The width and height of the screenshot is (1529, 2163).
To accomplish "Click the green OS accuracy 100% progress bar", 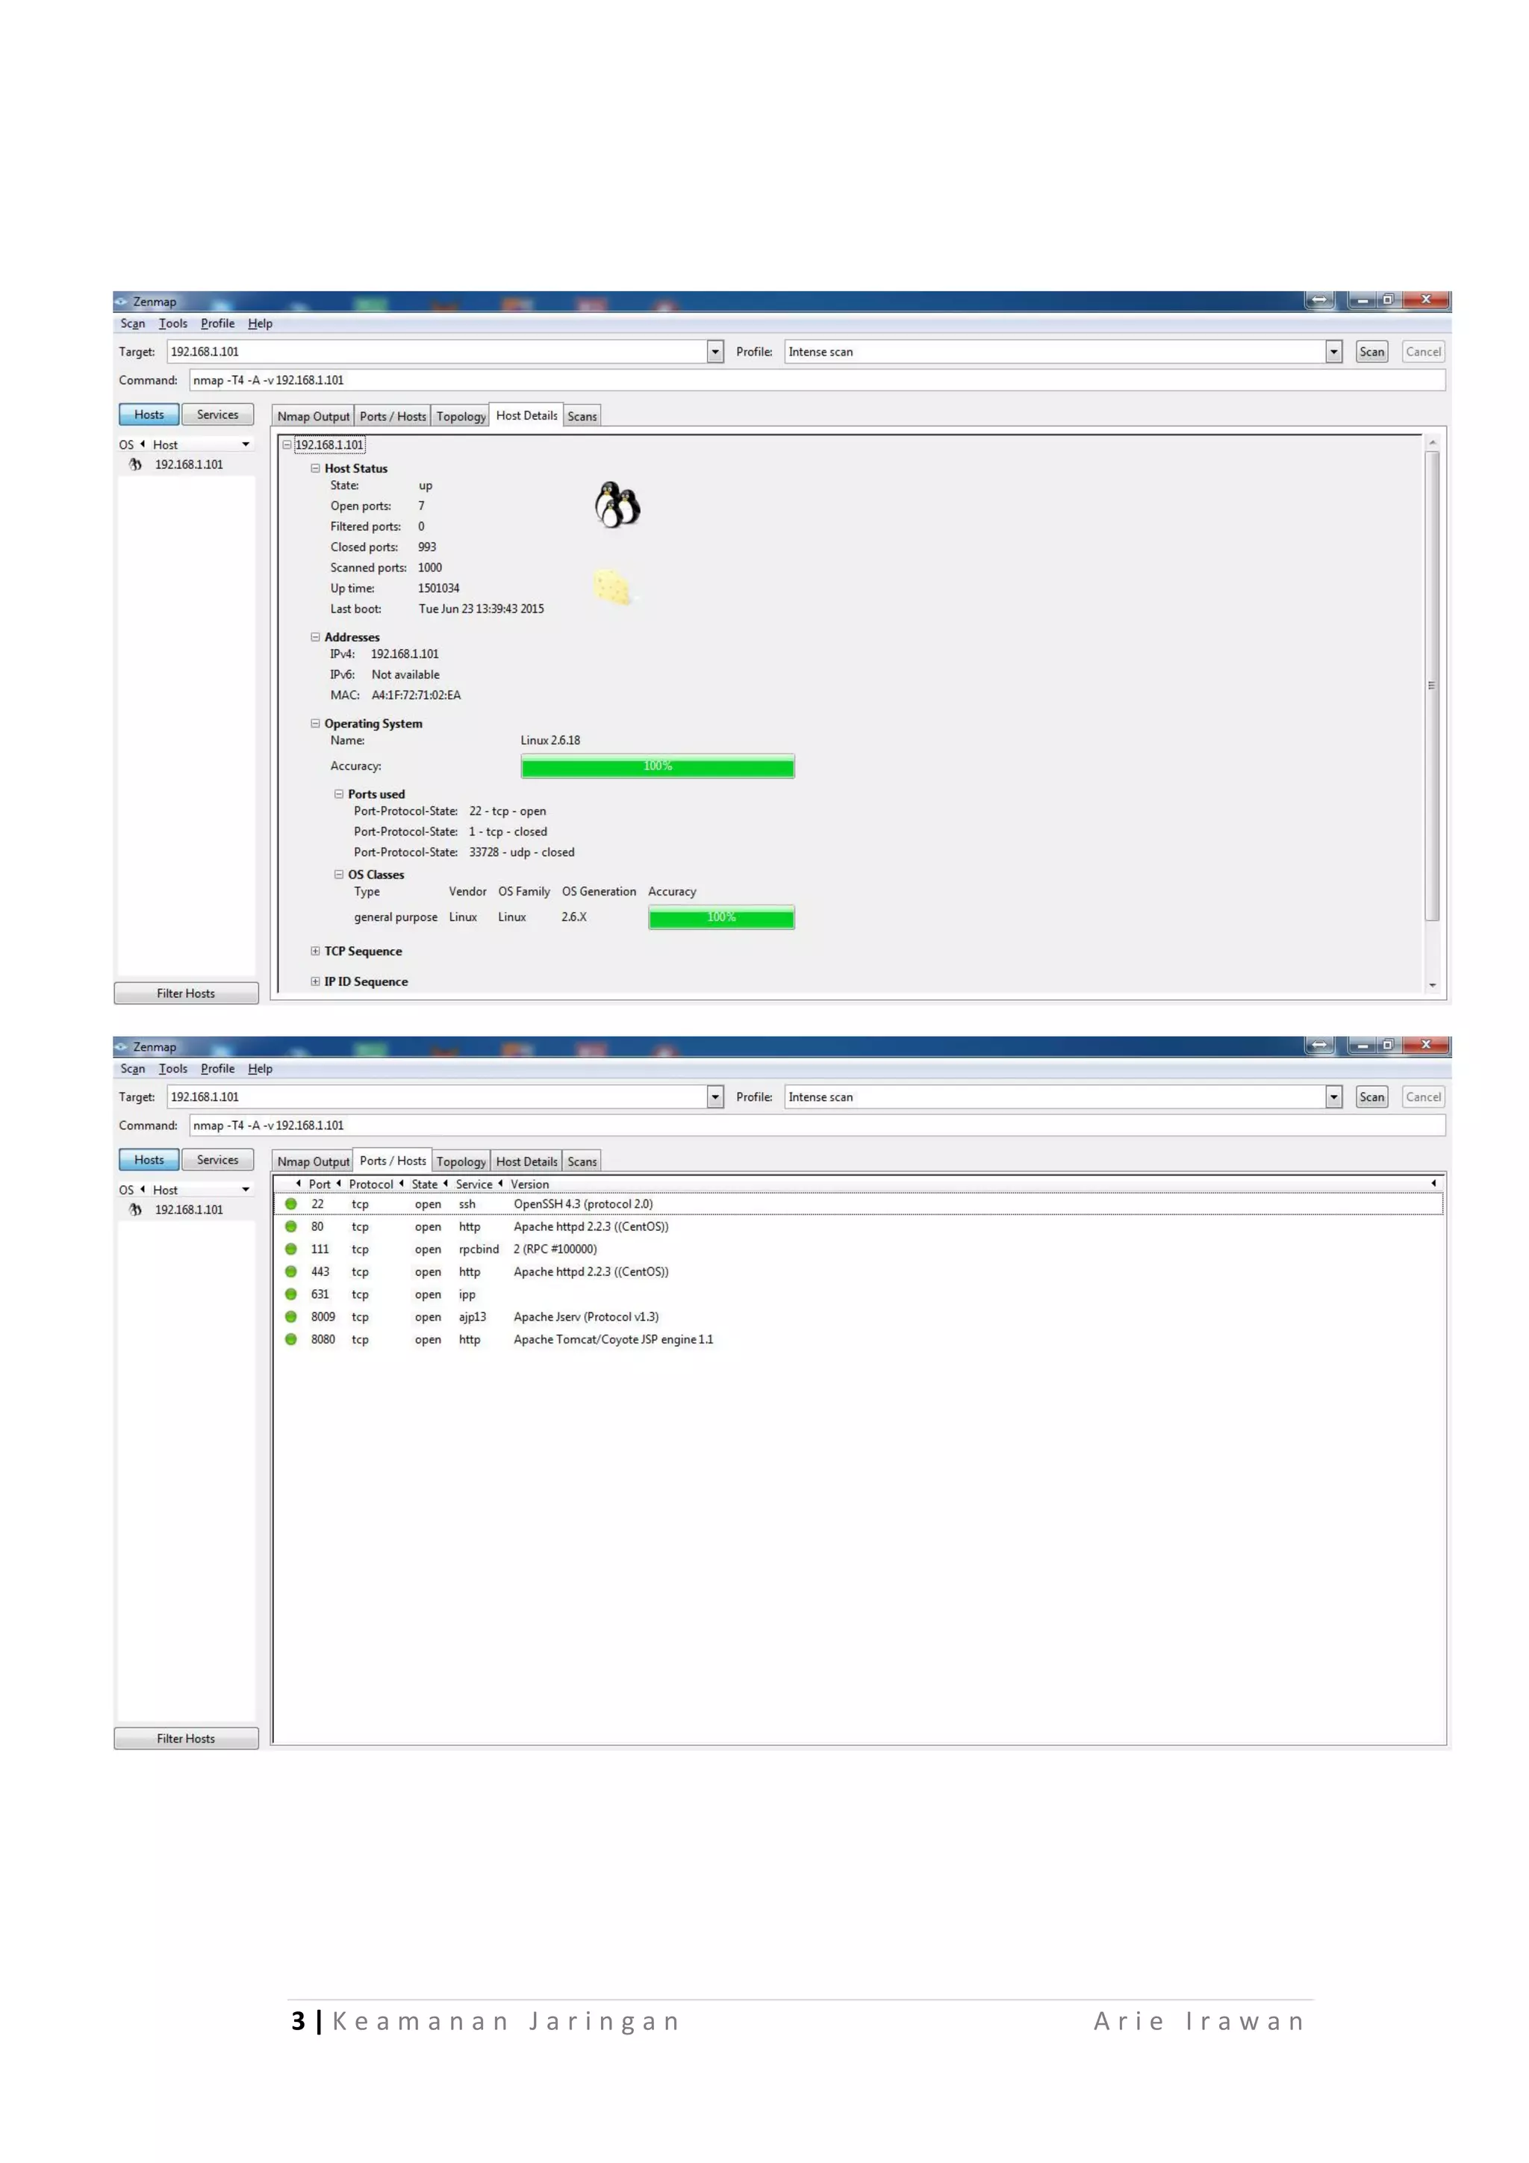I will (657, 767).
